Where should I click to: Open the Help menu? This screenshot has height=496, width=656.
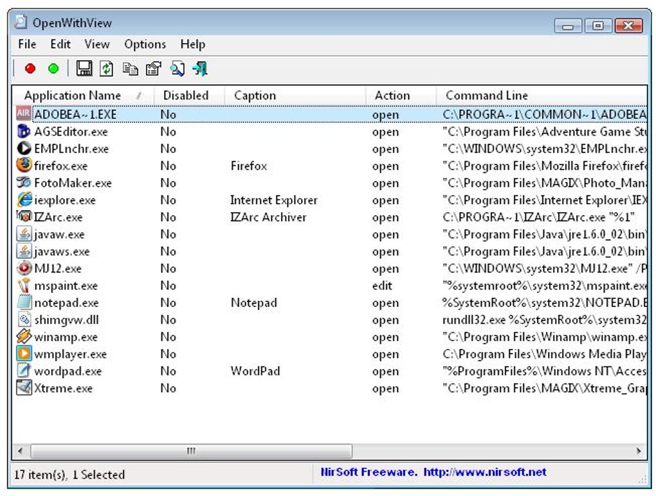[193, 44]
